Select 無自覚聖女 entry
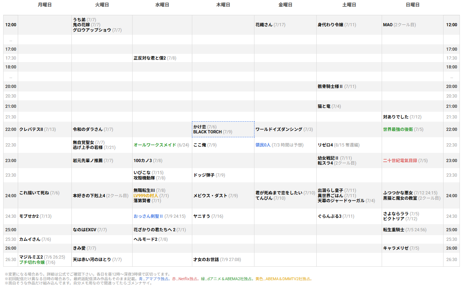Viewport: 462px width, 288px height. point(84,143)
